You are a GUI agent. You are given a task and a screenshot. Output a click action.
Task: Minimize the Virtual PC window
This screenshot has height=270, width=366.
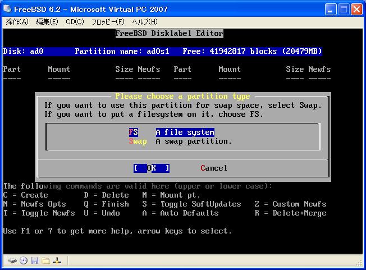pyautogui.click(x=331, y=10)
